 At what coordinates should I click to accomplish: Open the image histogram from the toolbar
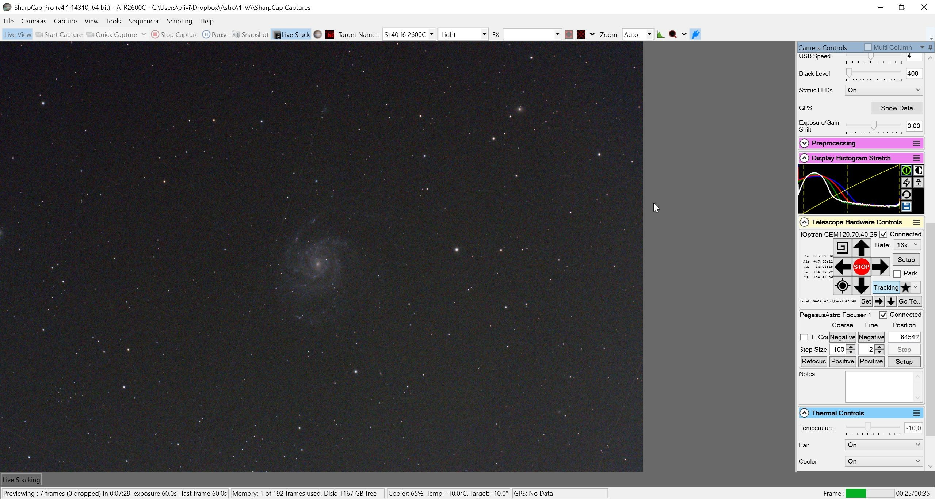(x=660, y=34)
